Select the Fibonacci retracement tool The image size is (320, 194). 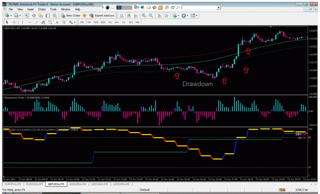tap(50, 22)
